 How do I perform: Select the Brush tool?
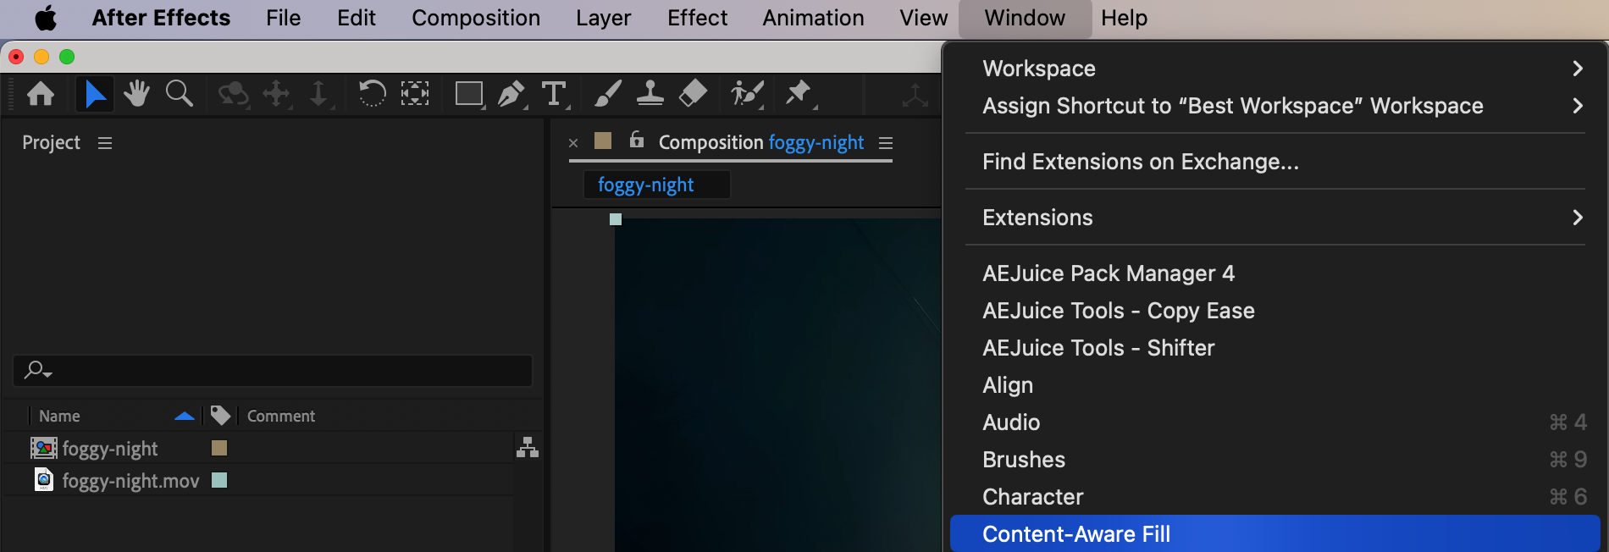tap(607, 93)
